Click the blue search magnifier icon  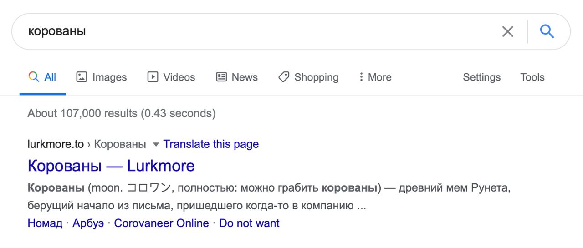tap(547, 31)
